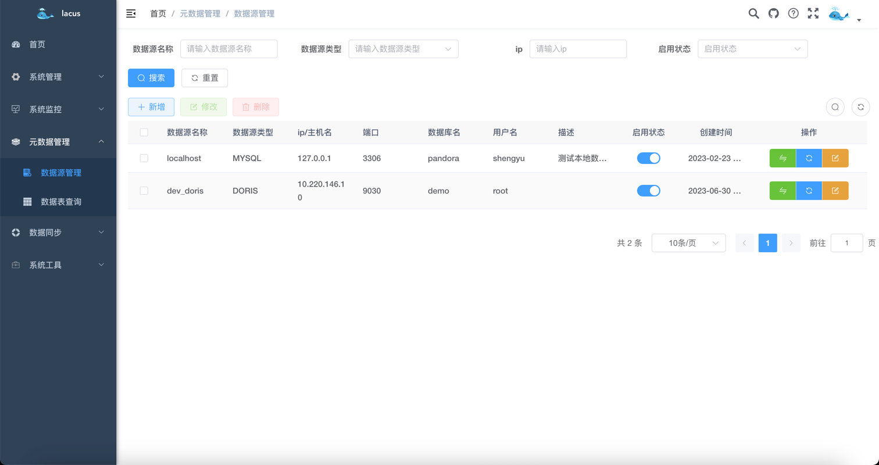This screenshot has width=879, height=465.
Task: Click the 数据表查询 table icon
Action: (x=27, y=202)
